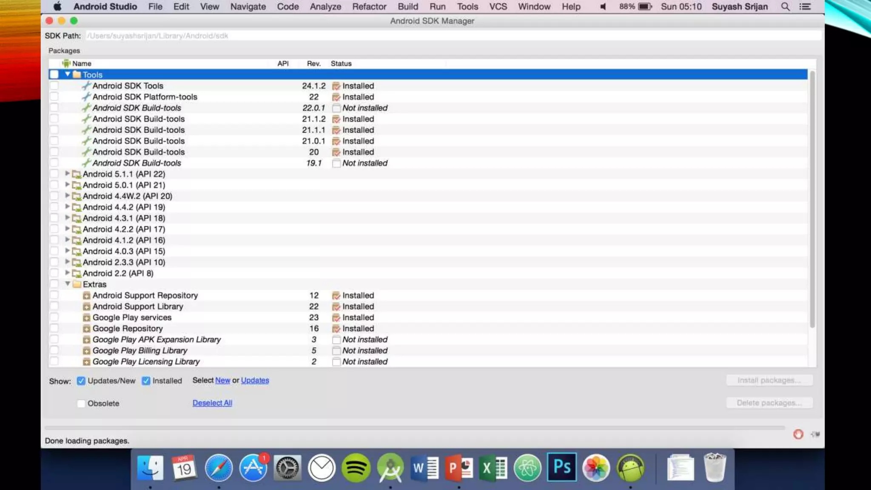The width and height of the screenshot is (871, 490).
Task: Click the package list vertical scrollbar
Action: click(x=812, y=200)
